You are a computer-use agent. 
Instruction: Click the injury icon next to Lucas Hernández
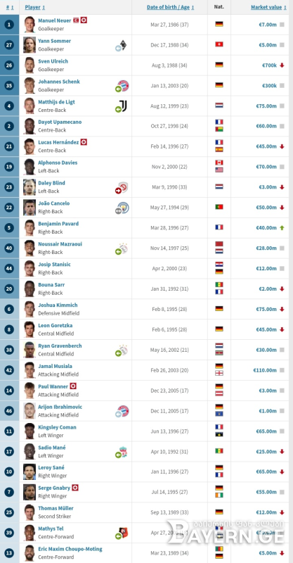tap(84, 142)
